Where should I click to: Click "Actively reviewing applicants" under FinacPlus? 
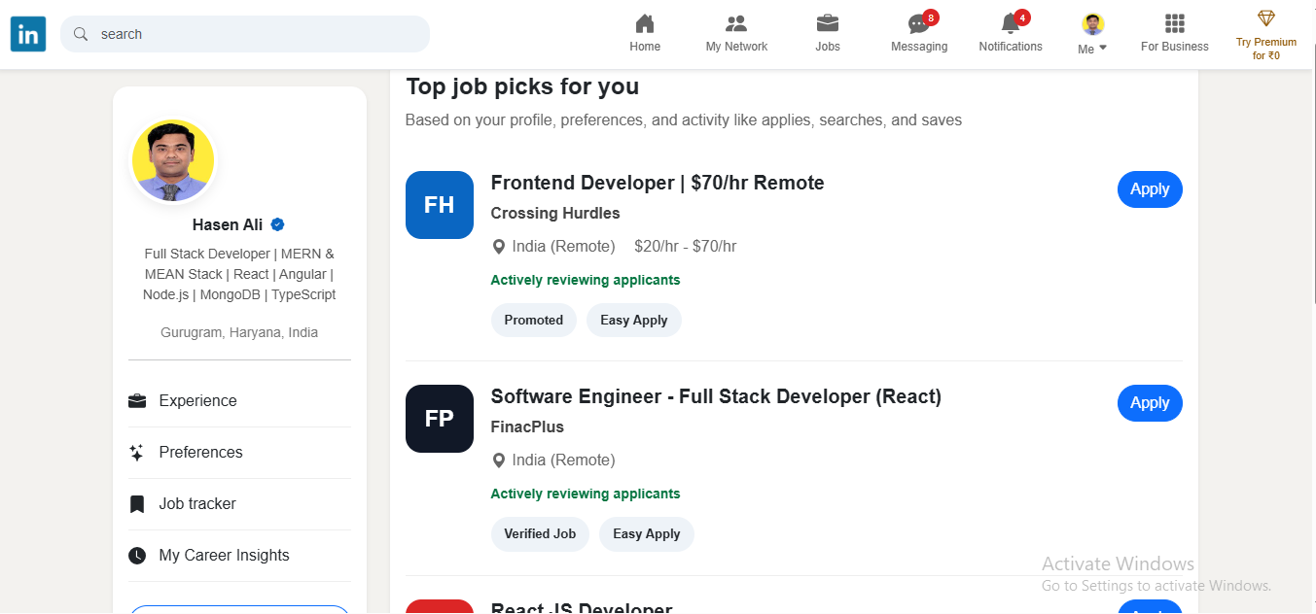pos(586,494)
